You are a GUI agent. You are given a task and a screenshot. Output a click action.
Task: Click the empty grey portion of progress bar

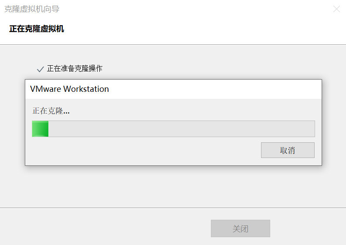181,129
